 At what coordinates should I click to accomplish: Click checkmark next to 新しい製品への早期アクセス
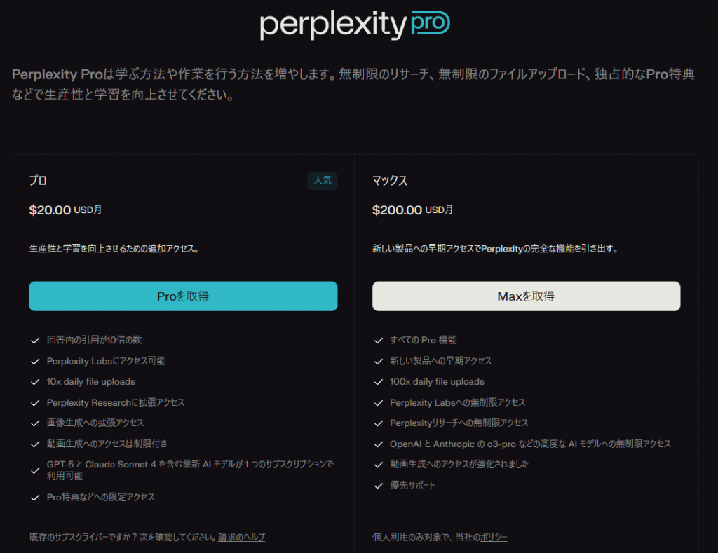[378, 362]
